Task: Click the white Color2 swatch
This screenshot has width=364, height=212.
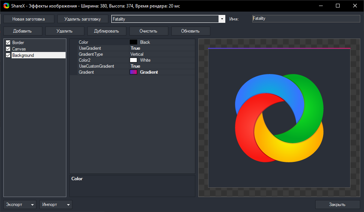Action: [x=133, y=60]
